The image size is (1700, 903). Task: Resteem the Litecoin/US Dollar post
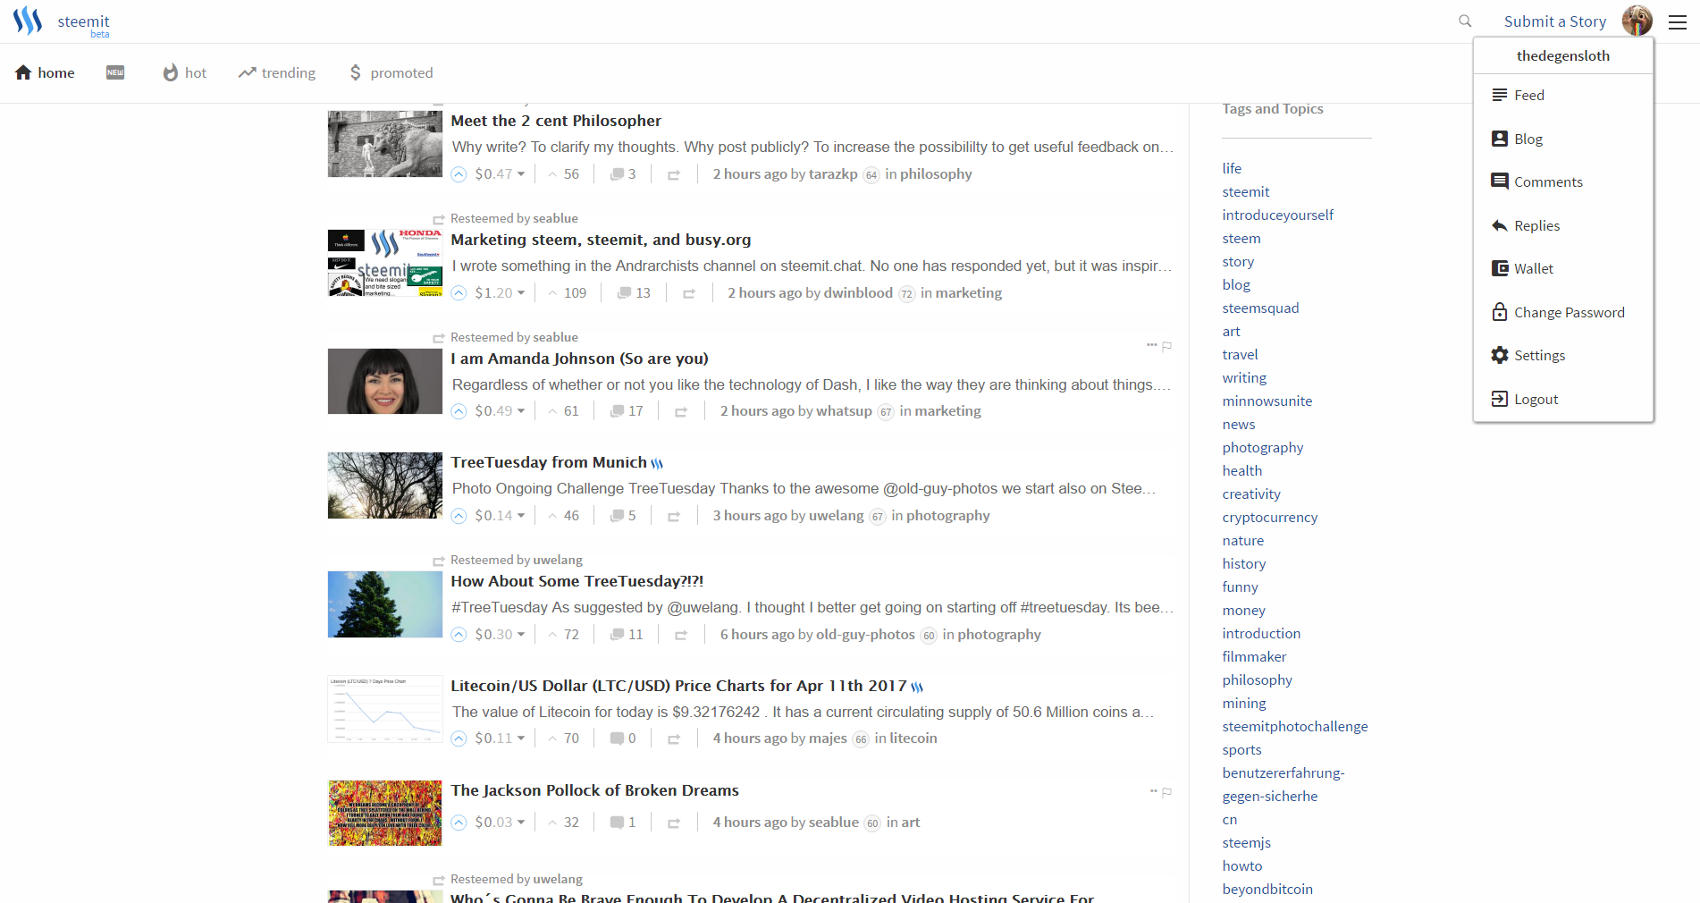click(674, 739)
